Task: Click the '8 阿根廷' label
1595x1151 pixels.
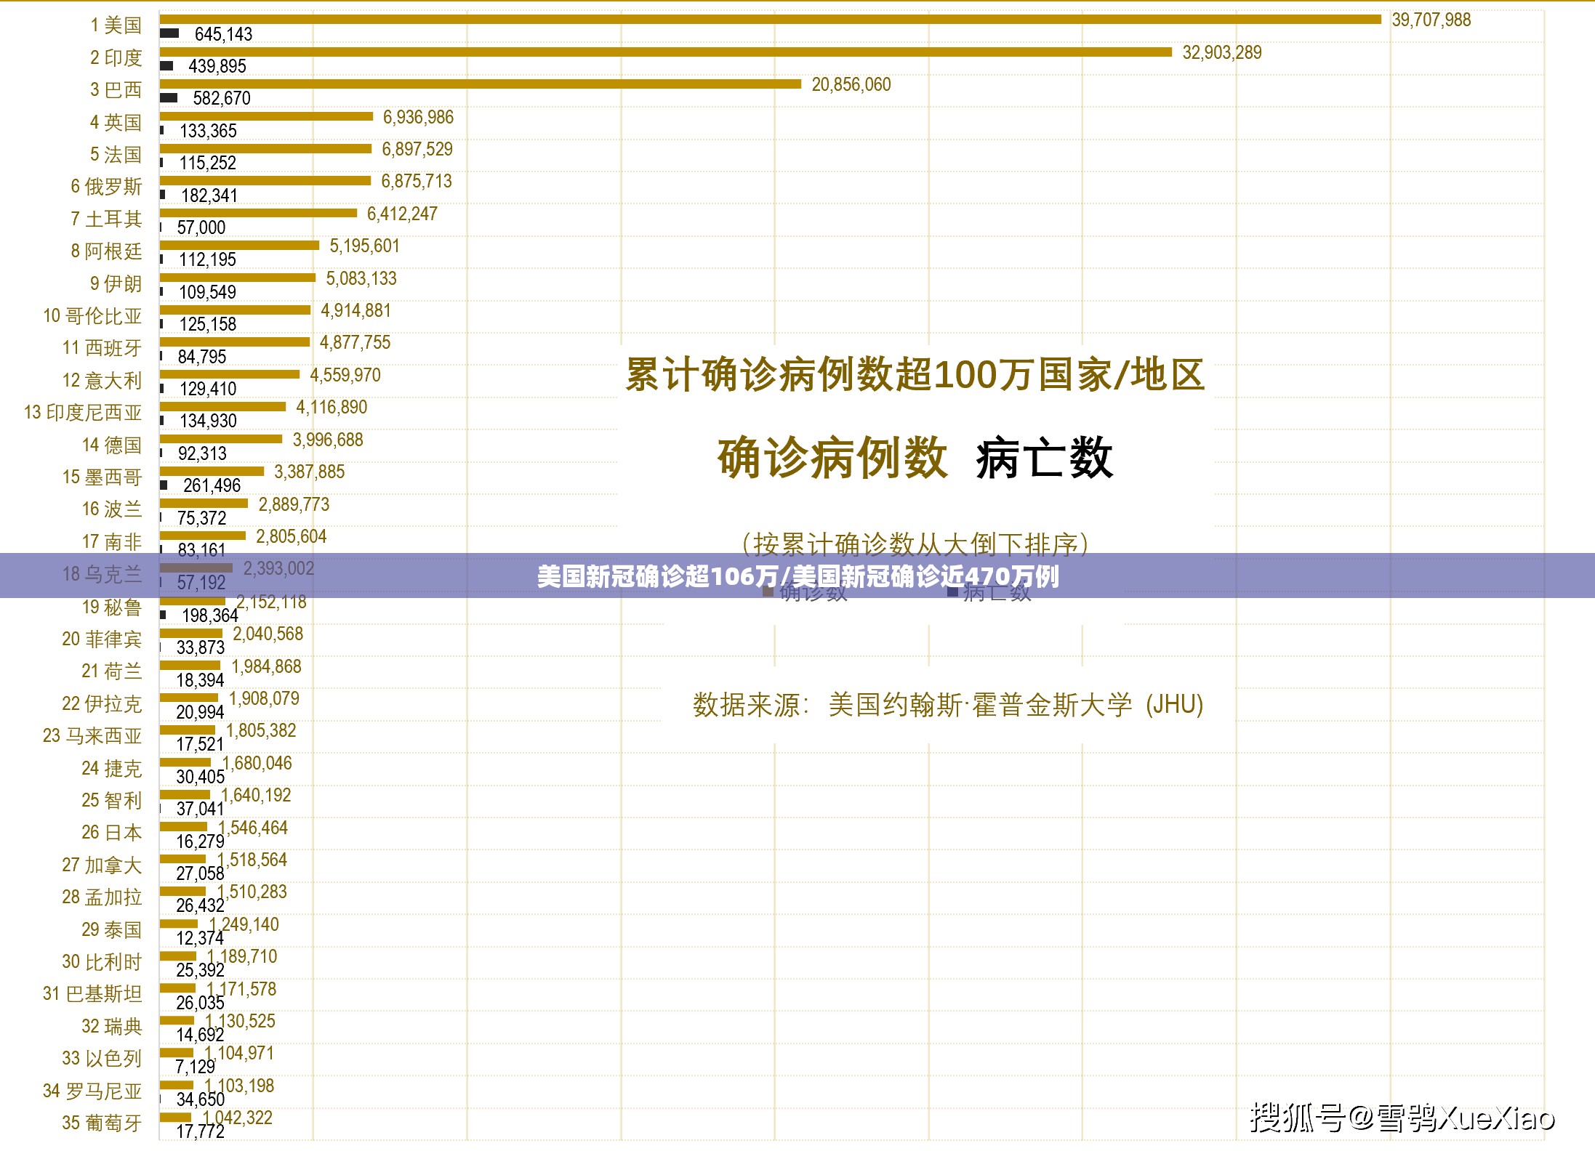Action: pos(106,251)
